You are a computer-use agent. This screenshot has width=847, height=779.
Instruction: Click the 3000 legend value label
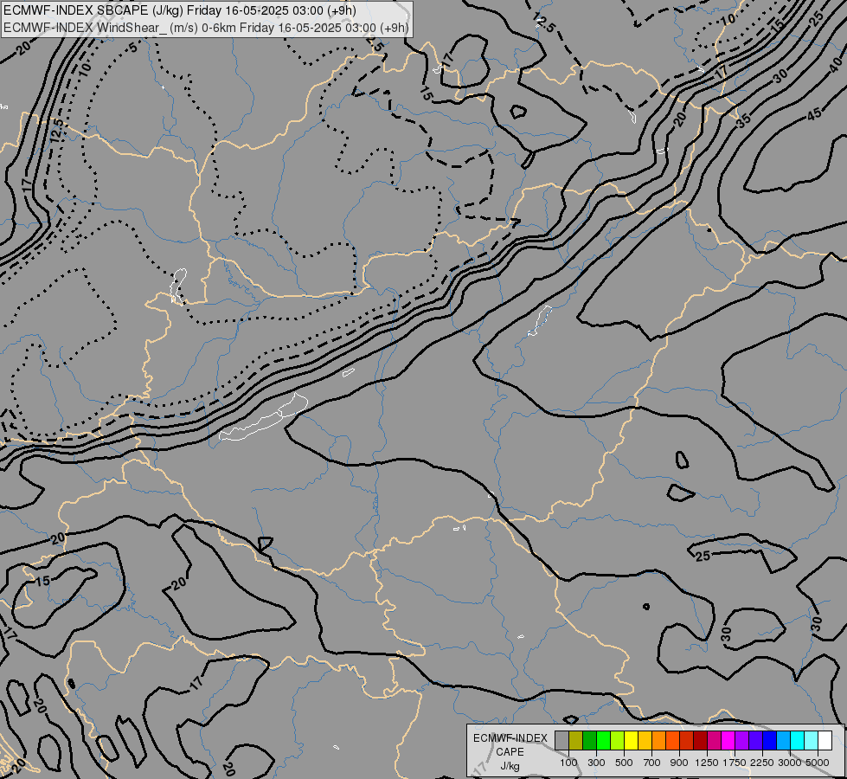coord(790,763)
